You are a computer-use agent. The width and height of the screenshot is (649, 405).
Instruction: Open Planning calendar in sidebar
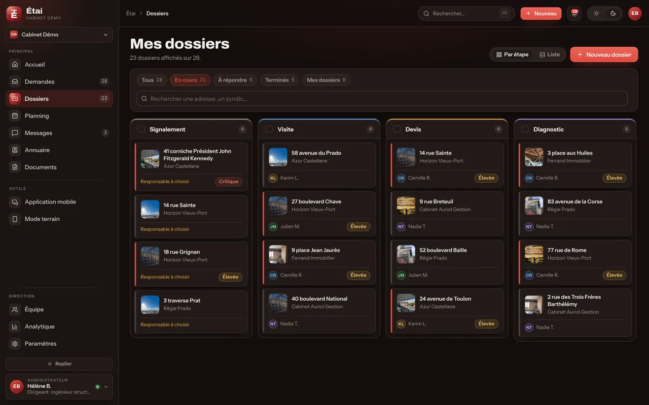(59, 116)
